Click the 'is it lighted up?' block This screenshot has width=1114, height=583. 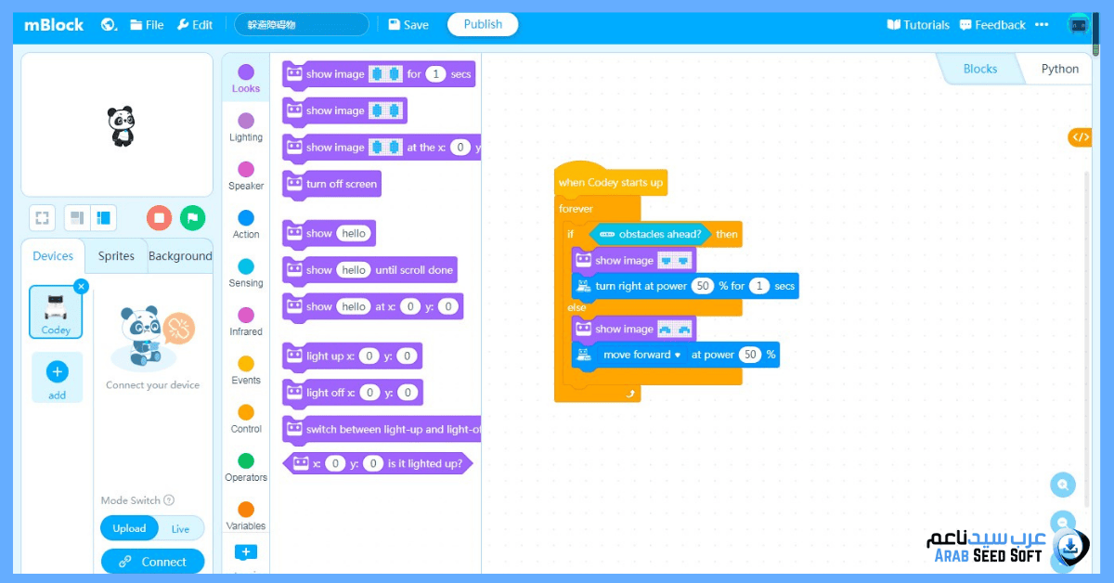click(378, 463)
